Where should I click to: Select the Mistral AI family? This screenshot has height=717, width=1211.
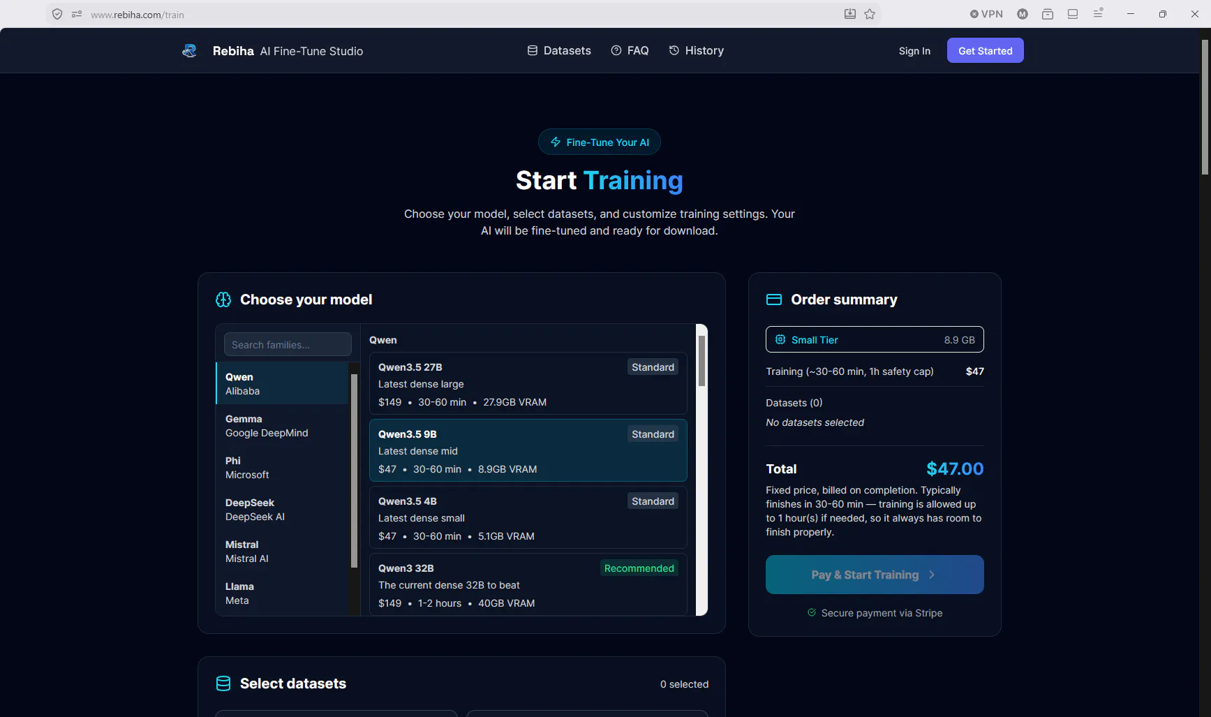pos(283,552)
